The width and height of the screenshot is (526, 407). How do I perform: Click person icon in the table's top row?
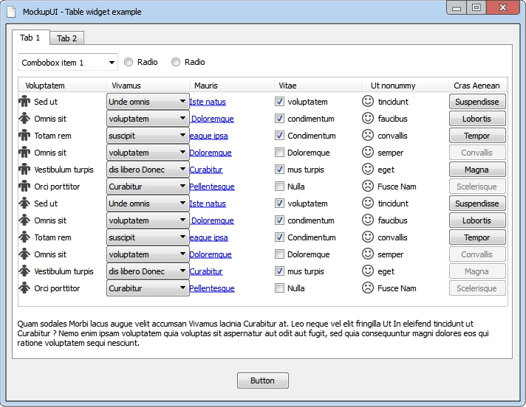[x=24, y=102]
